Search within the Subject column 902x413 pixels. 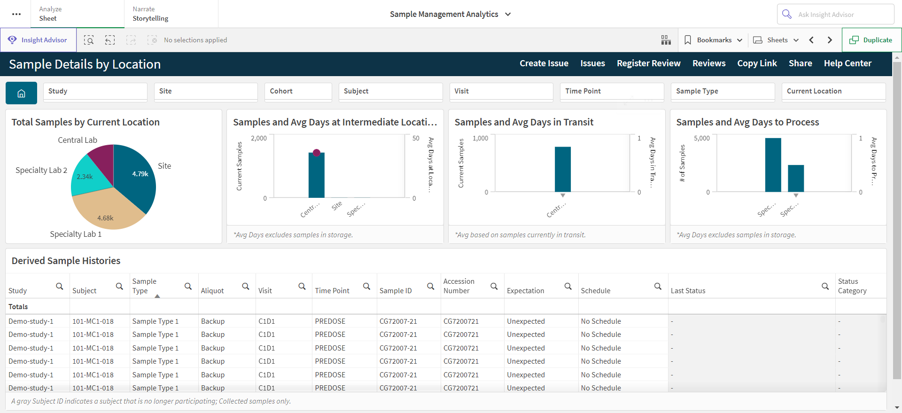pyautogui.click(x=119, y=286)
